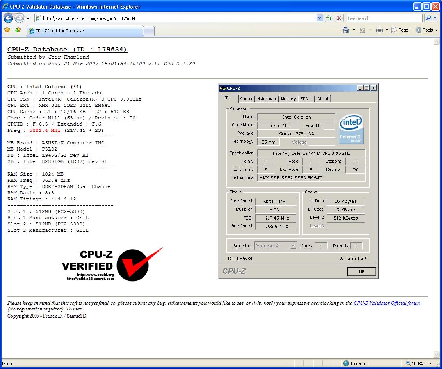Image resolution: width=442 pixels, height=369 pixels.
Task: Click the Bus Speed 869.8 MHz value
Action: pos(275,226)
